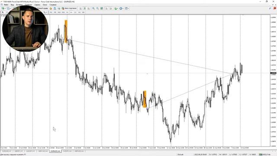Viewport: 277px width, 156px height.
Task: Toggle chart shift from right border
Action: pyautogui.click(x=111, y=8)
